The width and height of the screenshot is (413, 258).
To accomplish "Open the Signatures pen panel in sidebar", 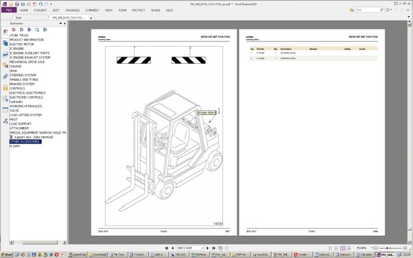I will coord(5,121).
